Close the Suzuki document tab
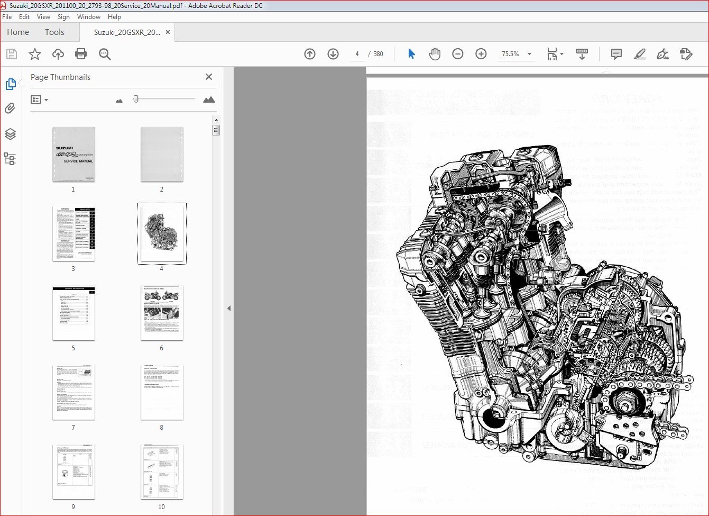Screen dimensions: 709x516 point(168,32)
